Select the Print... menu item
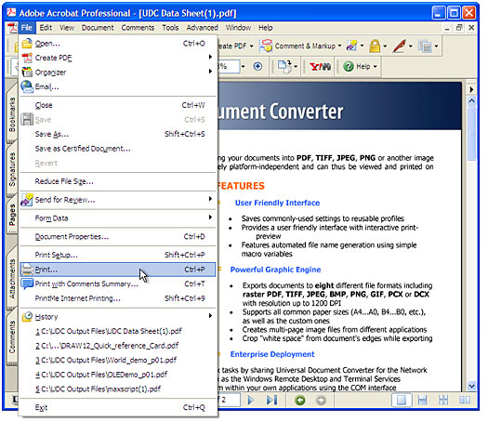The width and height of the screenshot is (488, 422). coord(118,270)
